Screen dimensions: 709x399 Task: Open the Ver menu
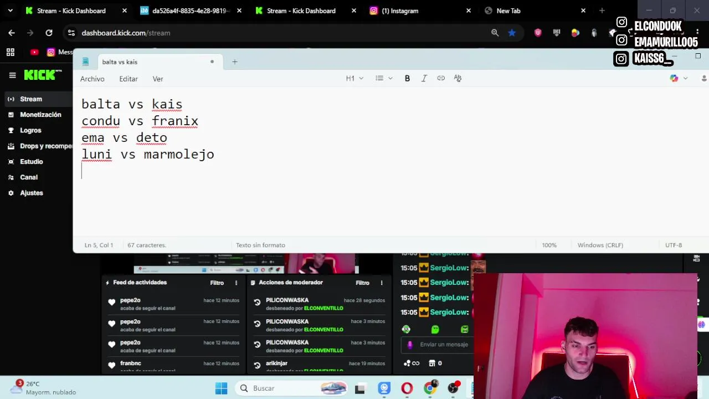158,79
